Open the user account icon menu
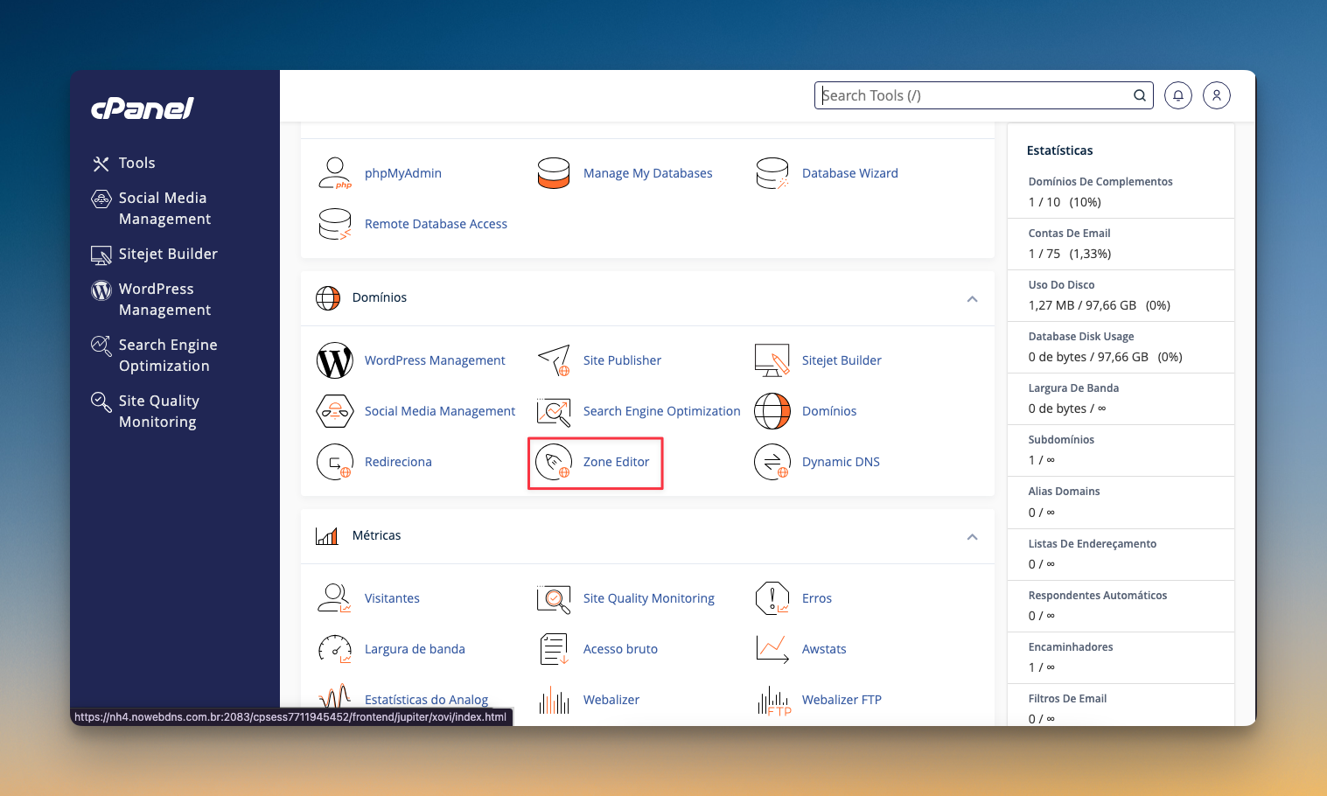This screenshot has width=1327, height=796. point(1216,95)
